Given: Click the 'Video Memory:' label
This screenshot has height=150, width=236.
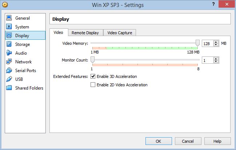Looking at the screenshot, I should point(75,43).
